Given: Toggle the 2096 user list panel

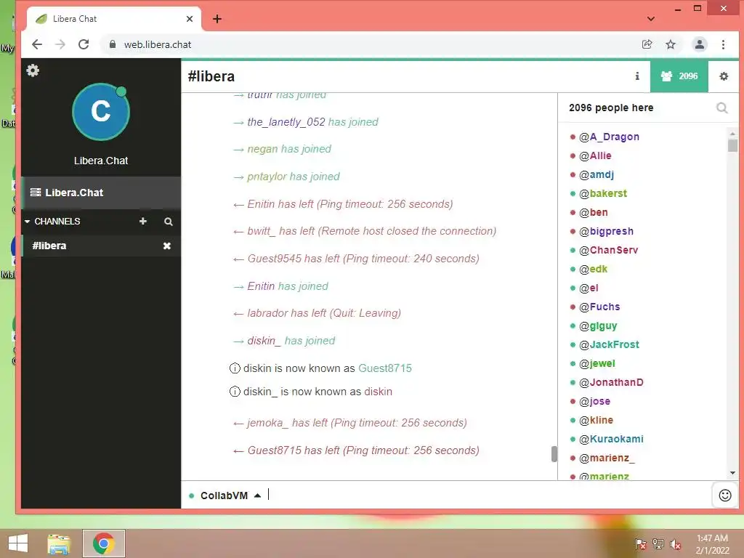Looking at the screenshot, I should tap(679, 76).
